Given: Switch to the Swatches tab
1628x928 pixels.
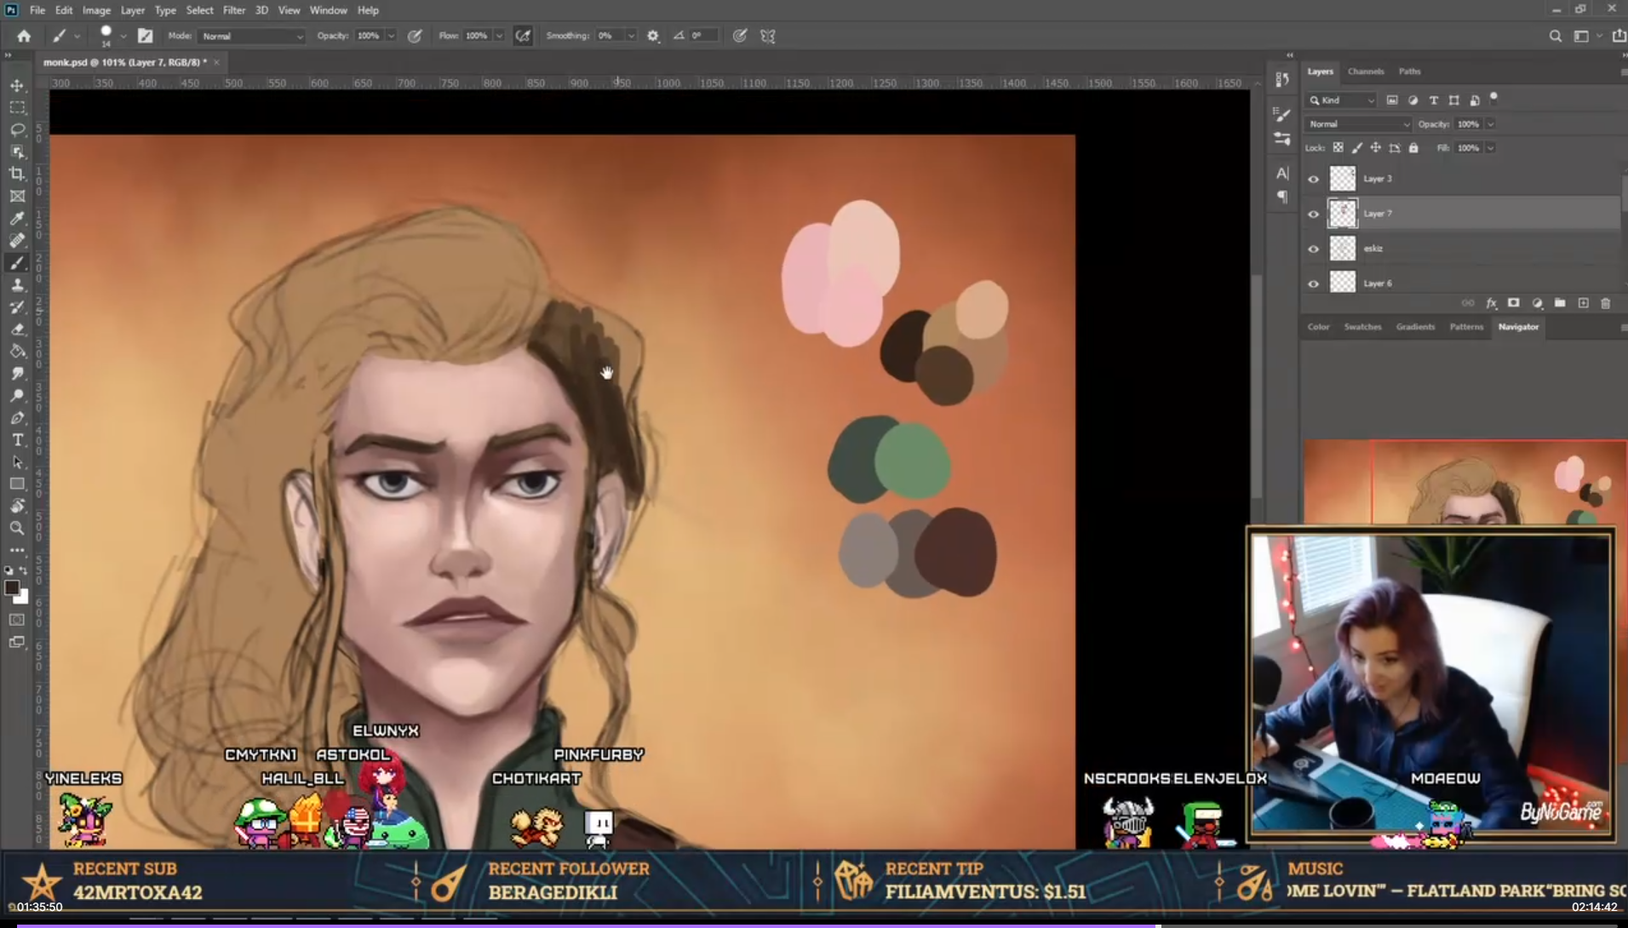Looking at the screenshot, I should pyautogui.click(x=1362, y=327).
